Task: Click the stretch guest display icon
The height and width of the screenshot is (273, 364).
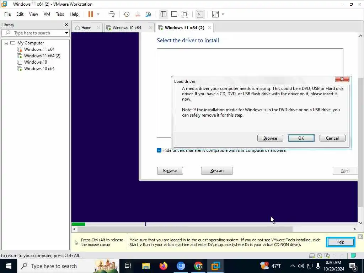Action: click(x=215, y=14)
